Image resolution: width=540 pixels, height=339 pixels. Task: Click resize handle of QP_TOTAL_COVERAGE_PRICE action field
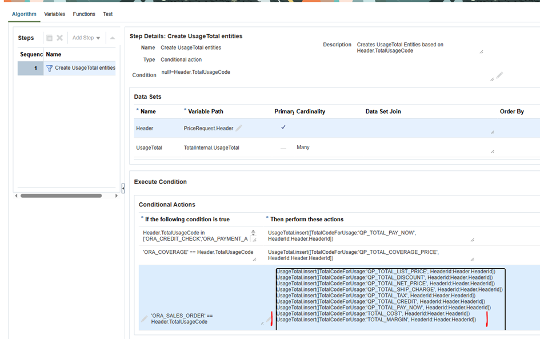click(472, 259)
